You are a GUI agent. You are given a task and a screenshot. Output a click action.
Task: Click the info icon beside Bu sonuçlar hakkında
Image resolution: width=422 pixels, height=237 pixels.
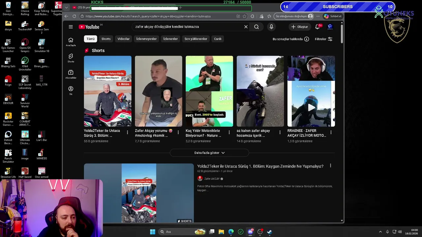pyautogui.click(x=307, y=39)
